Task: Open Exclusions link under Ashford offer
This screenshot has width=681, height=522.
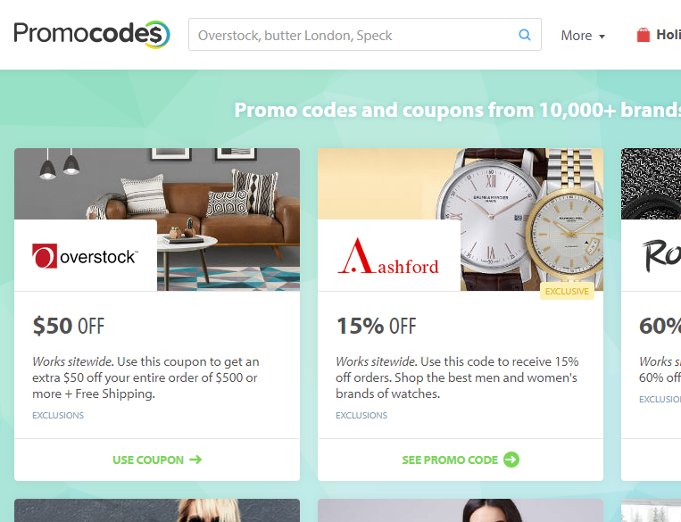Action: point(361,415)
